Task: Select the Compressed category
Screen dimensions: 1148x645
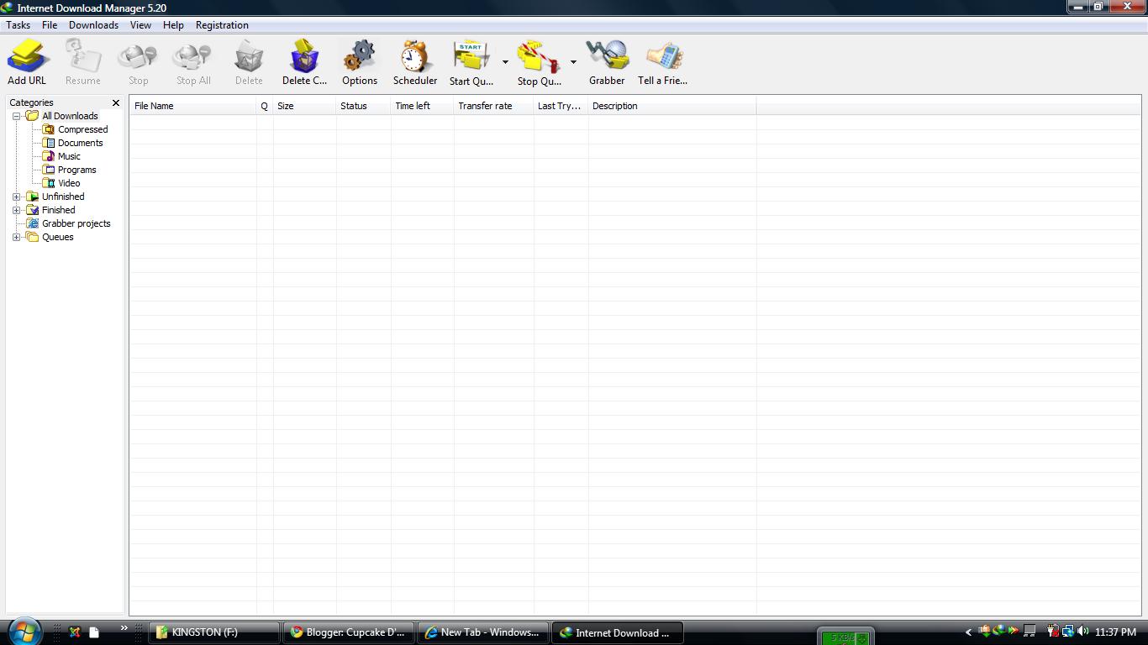Action: [x=82, y=129]
